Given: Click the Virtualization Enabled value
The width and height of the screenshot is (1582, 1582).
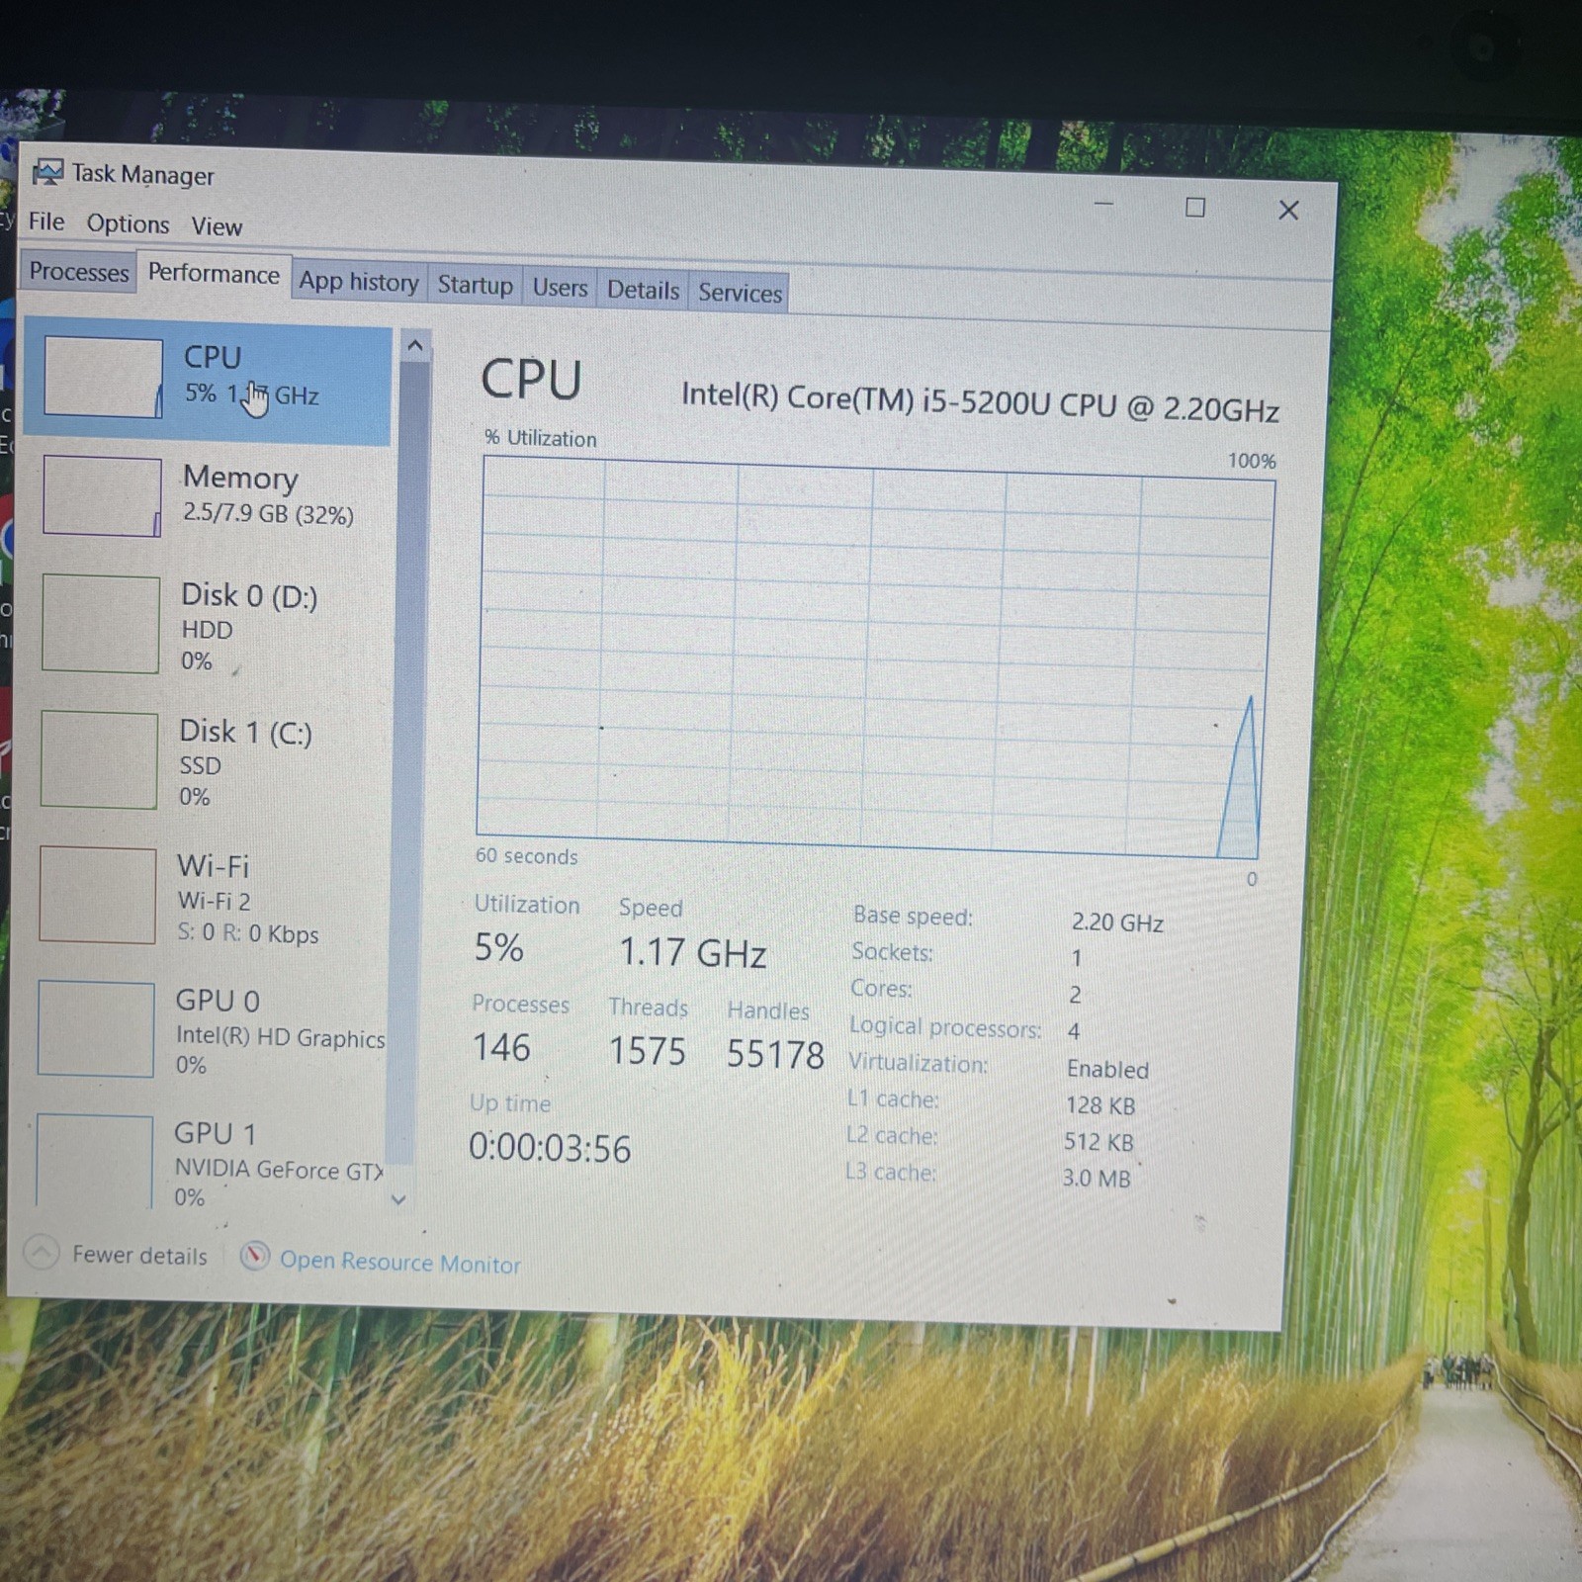Looking at the screenshot, I should coord(1107,1069).
